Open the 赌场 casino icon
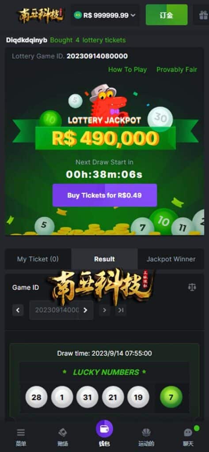The width and height of the screenshot is (209, 452). (x=63, y=433)
